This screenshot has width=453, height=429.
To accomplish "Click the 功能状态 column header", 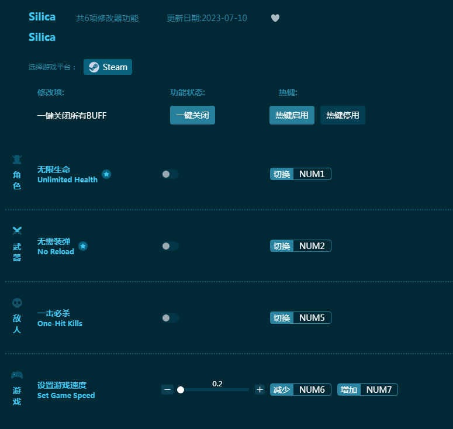I will 188,92.
